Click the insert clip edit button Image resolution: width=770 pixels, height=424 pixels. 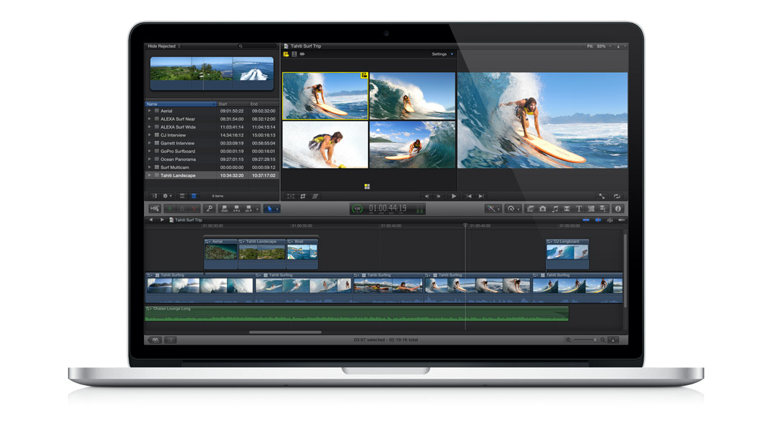236,209
